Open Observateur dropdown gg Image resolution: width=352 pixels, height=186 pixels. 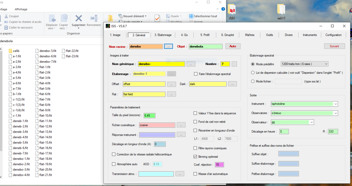pos(293,122)
